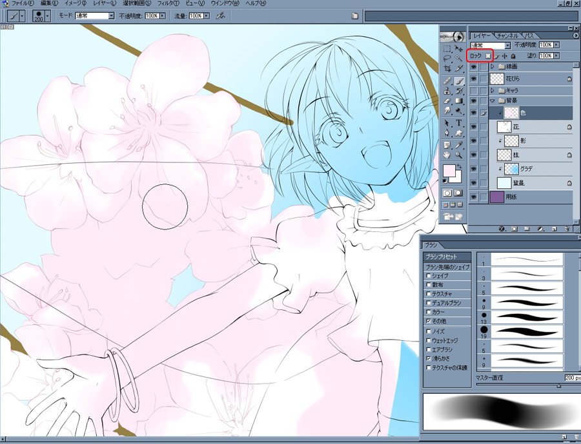This screenshot has height=444, width=581.
Task: Choose the Hand tool
Action: coord(447,155)
